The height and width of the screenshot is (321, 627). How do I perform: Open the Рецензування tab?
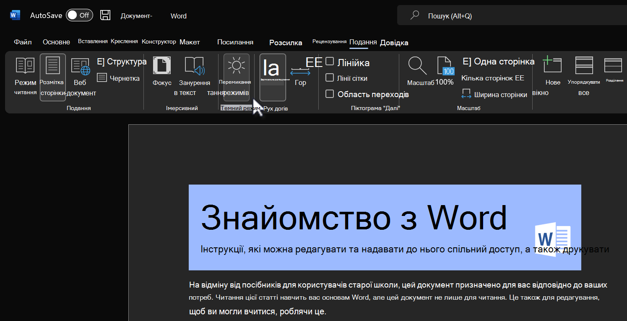[329, 41]
